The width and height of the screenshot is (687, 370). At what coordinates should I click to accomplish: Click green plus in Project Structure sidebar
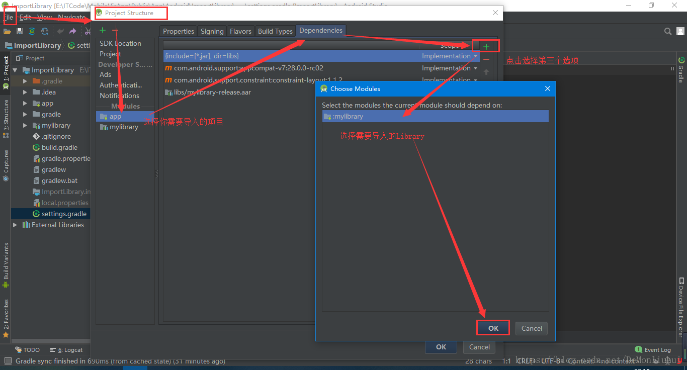tap(103, 31)
